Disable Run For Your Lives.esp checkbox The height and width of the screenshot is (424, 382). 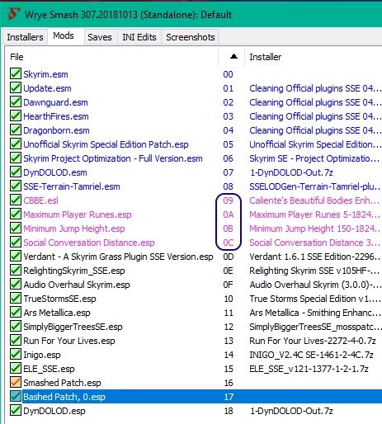16,341
